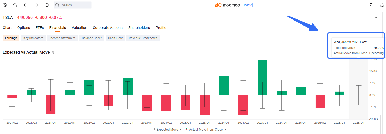This screenshot has height=134, width=386.
Task: Click the tall green 2024/Q3 bar
Action: tap(262, 78)
